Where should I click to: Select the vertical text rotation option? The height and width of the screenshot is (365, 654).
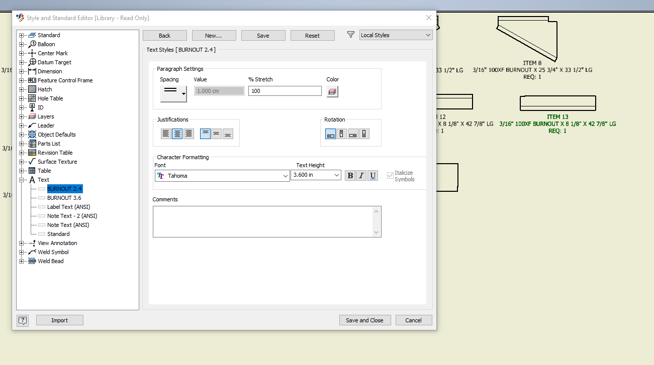pos(342,134)
